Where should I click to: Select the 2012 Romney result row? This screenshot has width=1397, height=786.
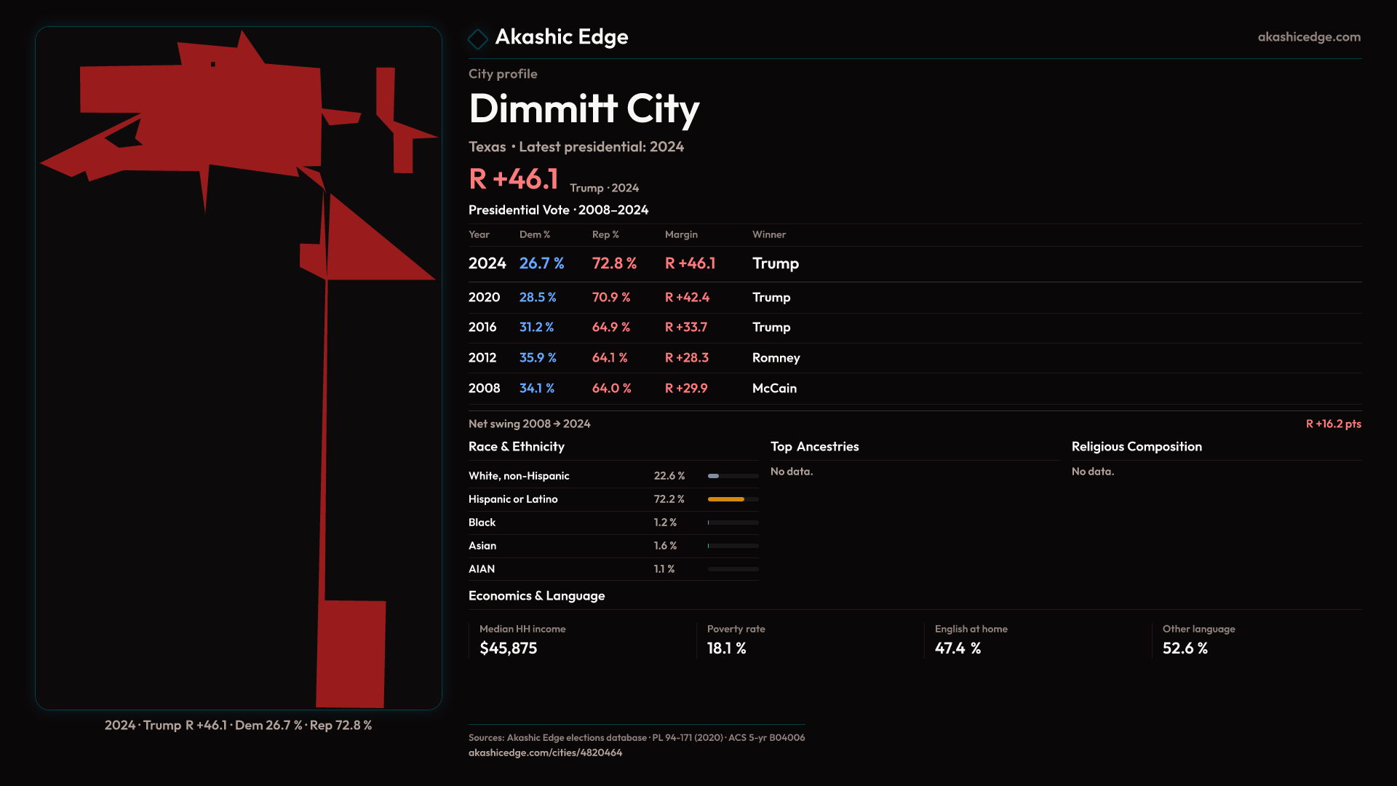click(x=633, y=358)
